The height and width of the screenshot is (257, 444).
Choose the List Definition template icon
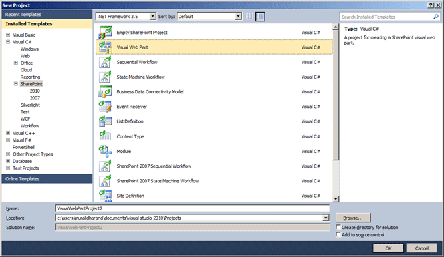(105, 121)
